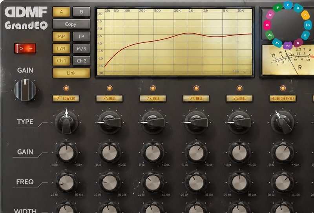Switch to preset slot B
Viewport: 314px width, 213px height.
pos(81,12)
